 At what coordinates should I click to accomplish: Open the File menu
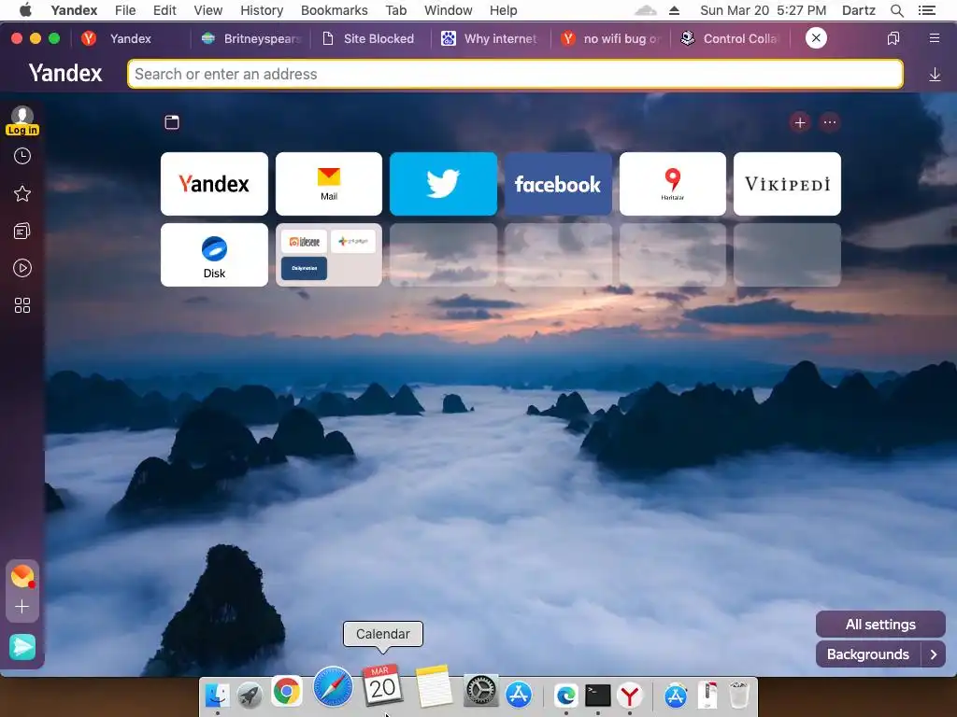coord(125,10)
